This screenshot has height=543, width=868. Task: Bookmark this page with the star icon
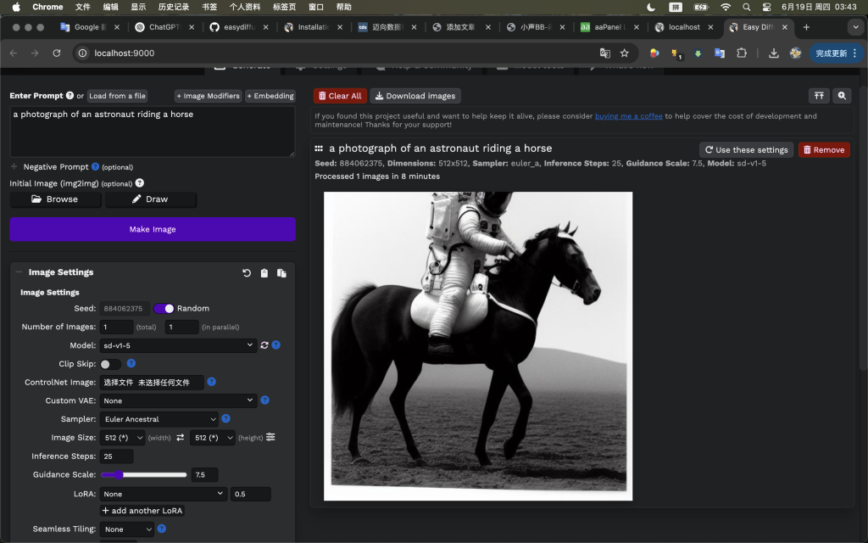pos(625,53)
